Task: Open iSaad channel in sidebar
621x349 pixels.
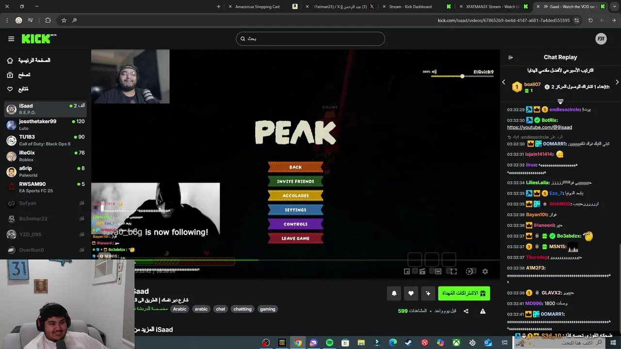Action: (46, 109)
